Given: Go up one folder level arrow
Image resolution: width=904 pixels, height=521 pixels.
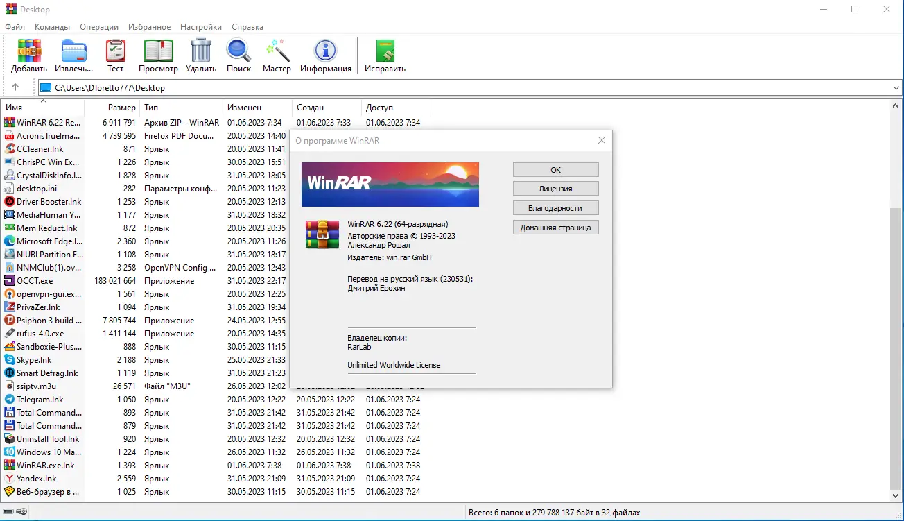Looking at the screenshot, I should coord(15,88).
